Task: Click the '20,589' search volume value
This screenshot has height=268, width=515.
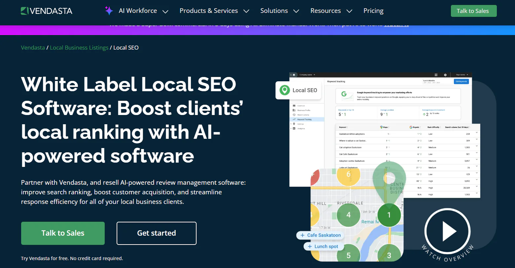Action: [x=466, y=188]
